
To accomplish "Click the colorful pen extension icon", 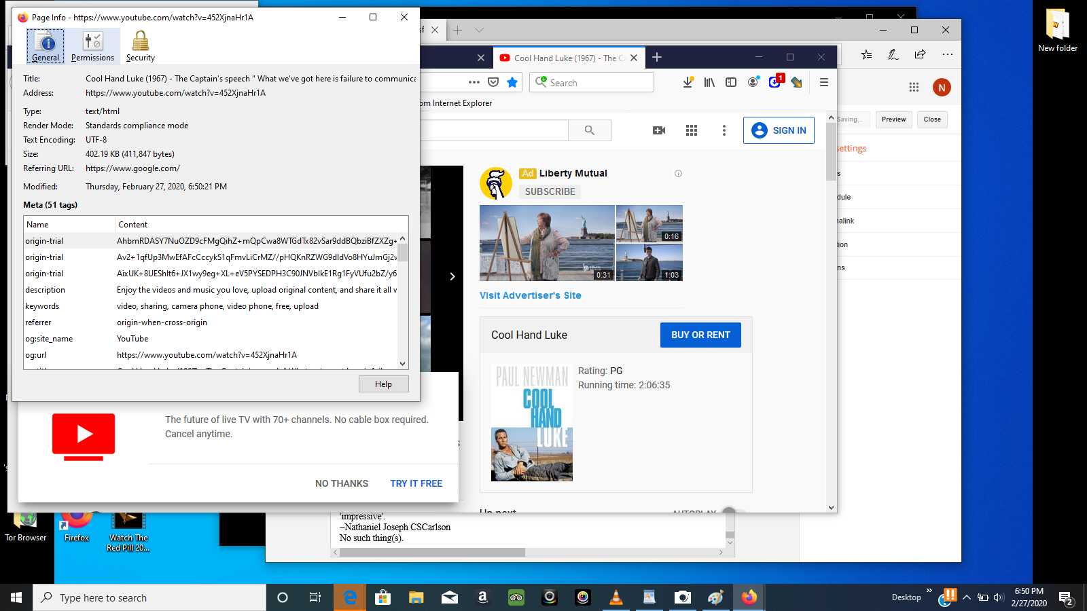I will (x=796, y=82).
